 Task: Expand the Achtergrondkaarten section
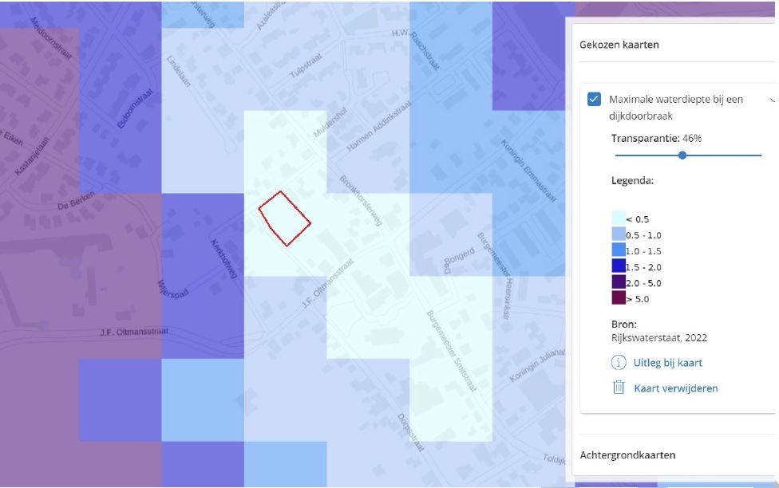click(x=627, y=455)
